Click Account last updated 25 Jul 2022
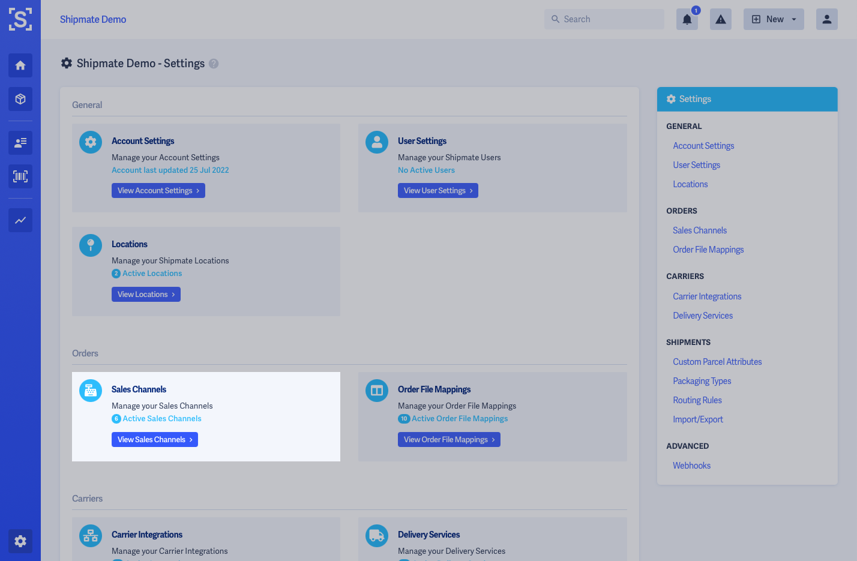 pos(170,170)
